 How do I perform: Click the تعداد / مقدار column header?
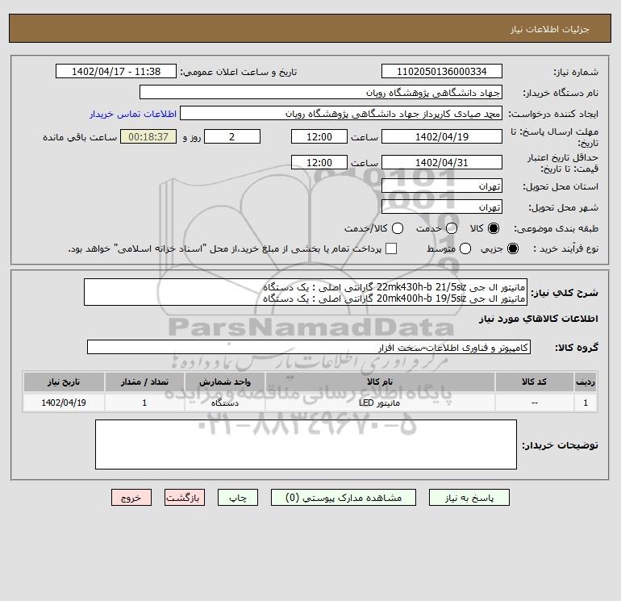pyautogui.click(x=144, y=382)
